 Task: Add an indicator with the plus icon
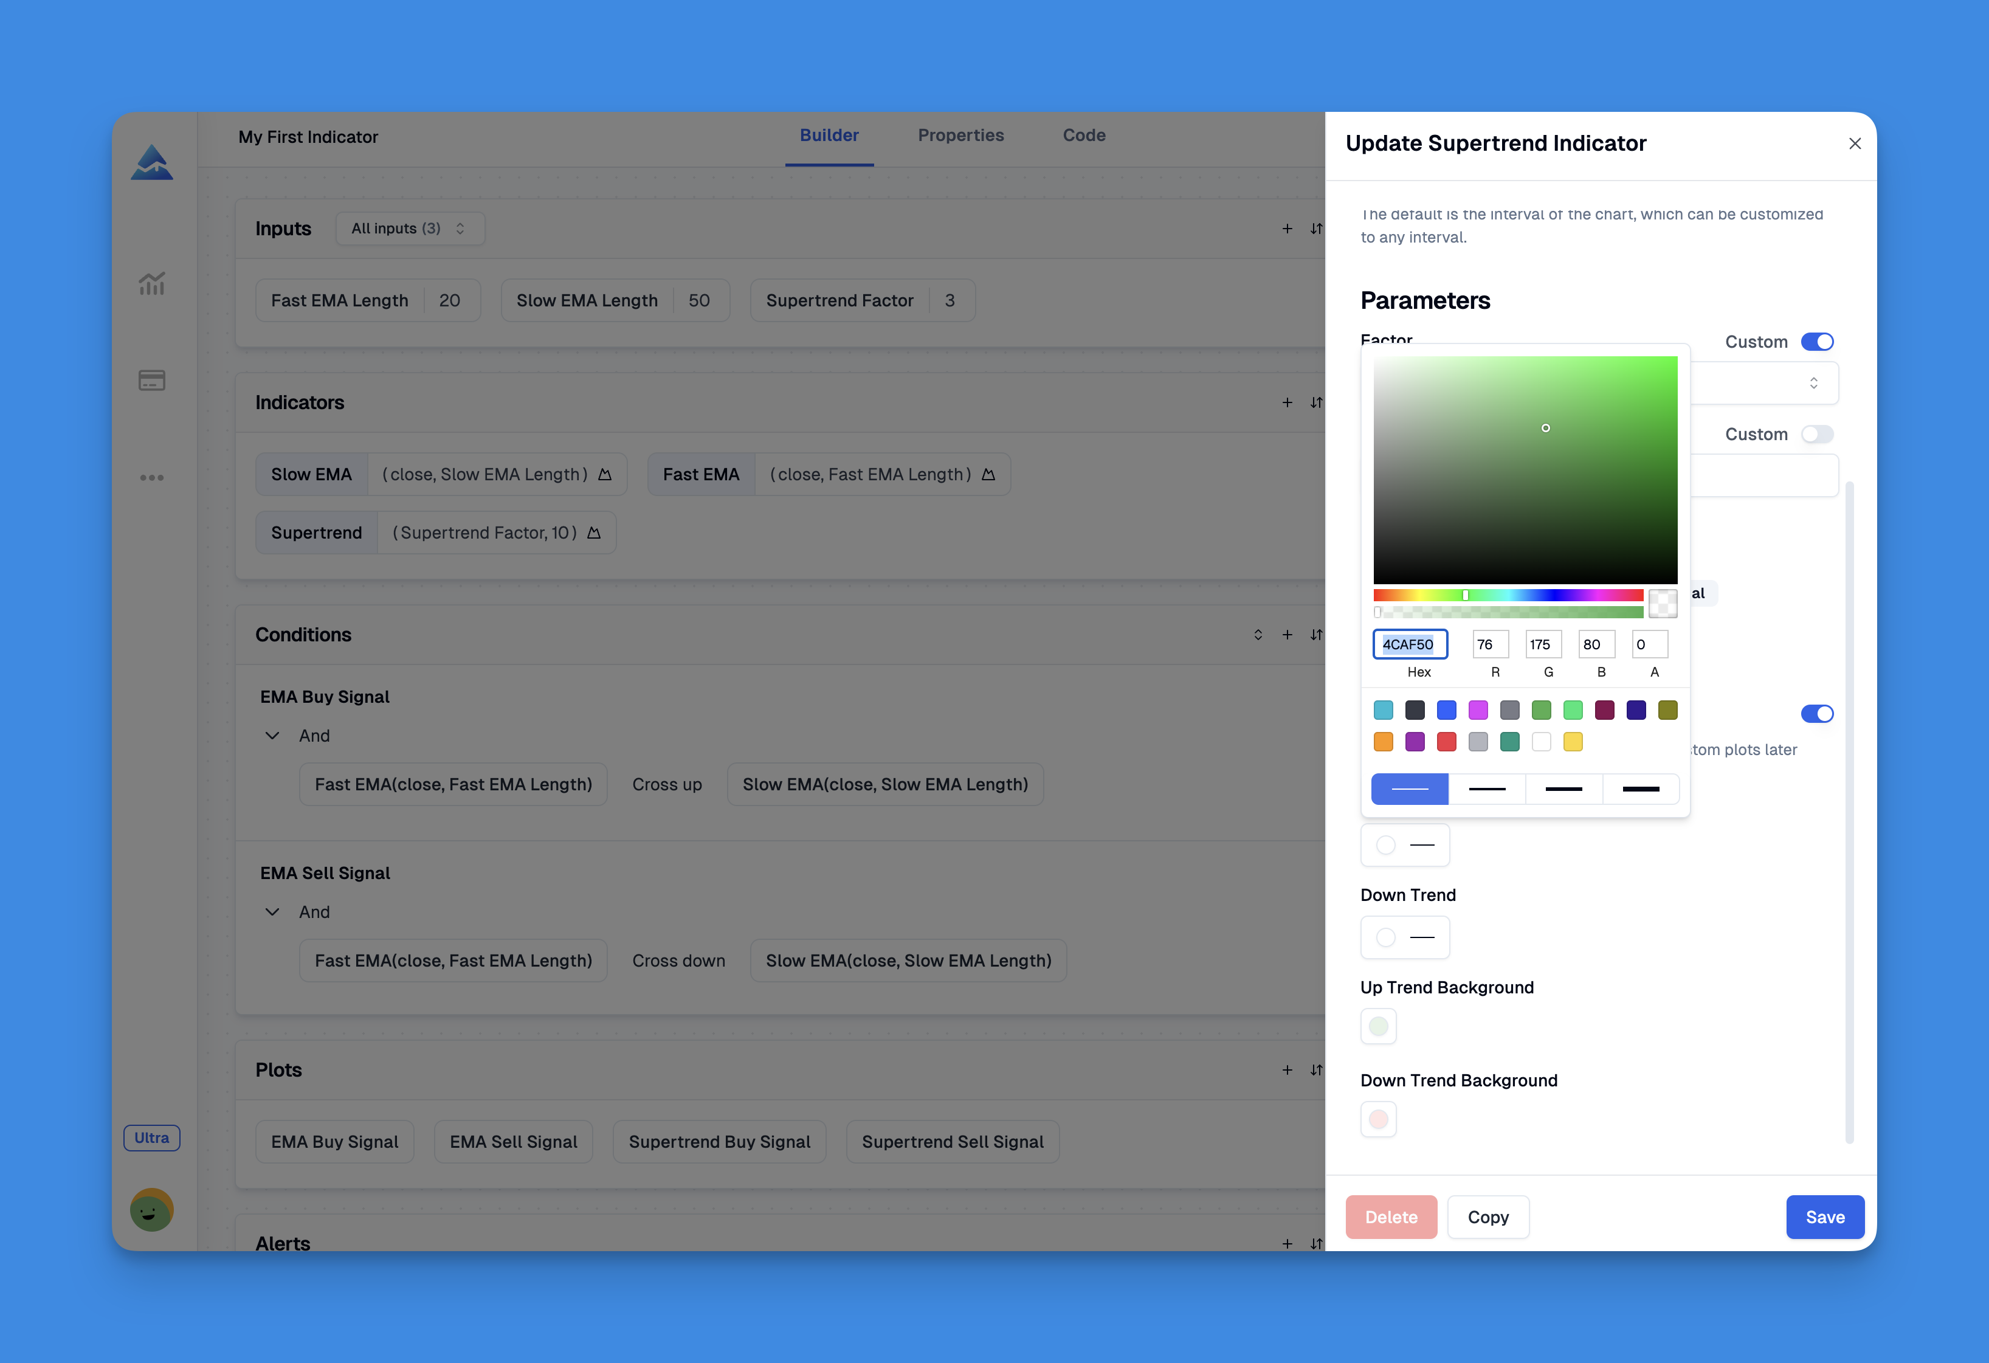coord(1288,402)
